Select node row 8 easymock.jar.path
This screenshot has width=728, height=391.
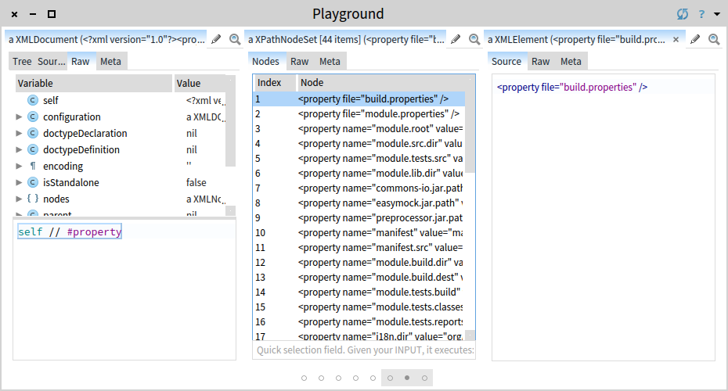coord(359,203)
